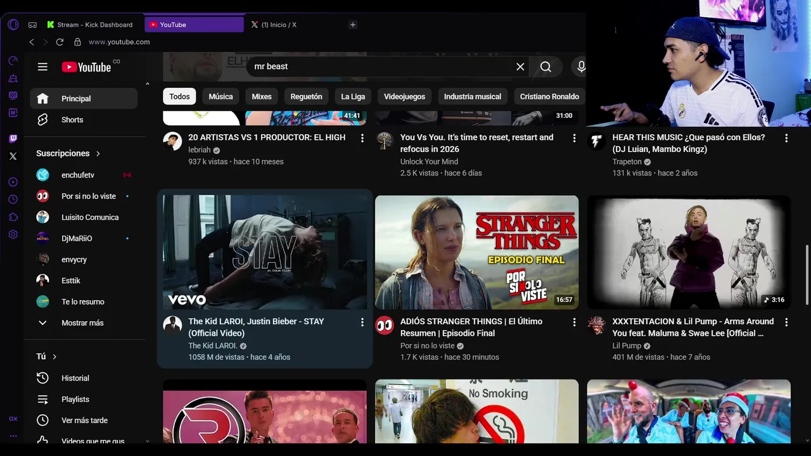
Task: Go back with browser back arrow
Action: pyautogui.click(x=32, y=42)
